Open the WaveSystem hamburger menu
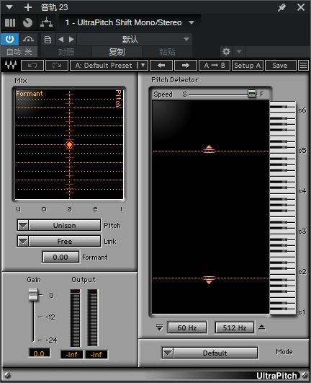Viewport: 311px width, 383px height. tap(304, 66)
